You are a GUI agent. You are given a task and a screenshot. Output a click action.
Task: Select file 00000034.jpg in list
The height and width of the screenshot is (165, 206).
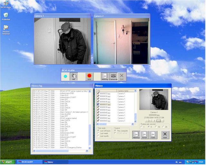105,96
